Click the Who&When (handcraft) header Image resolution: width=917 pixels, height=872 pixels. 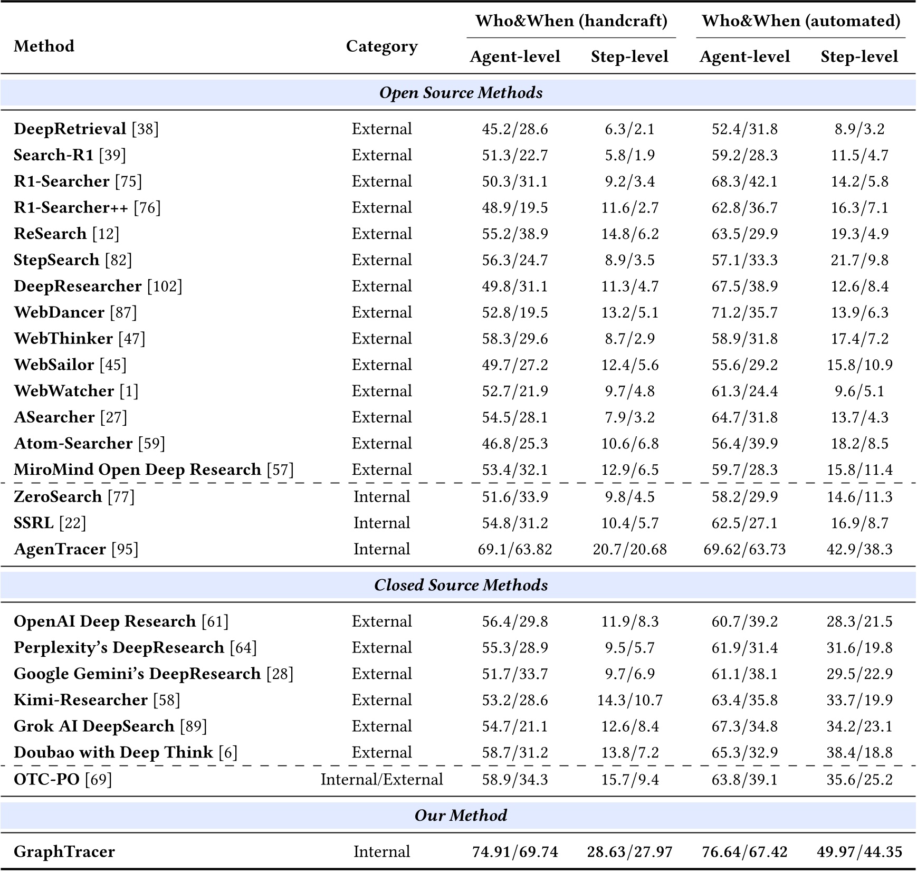click(x=571, y=21)
